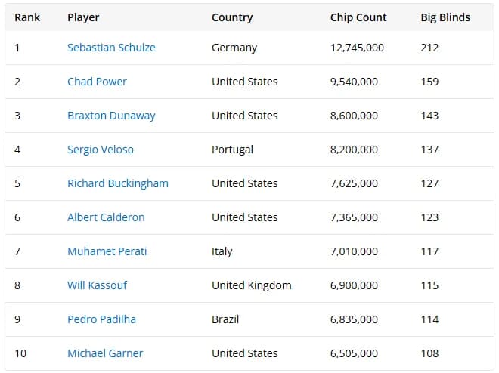Open Richard Buckingham profile link

[118, 183]
